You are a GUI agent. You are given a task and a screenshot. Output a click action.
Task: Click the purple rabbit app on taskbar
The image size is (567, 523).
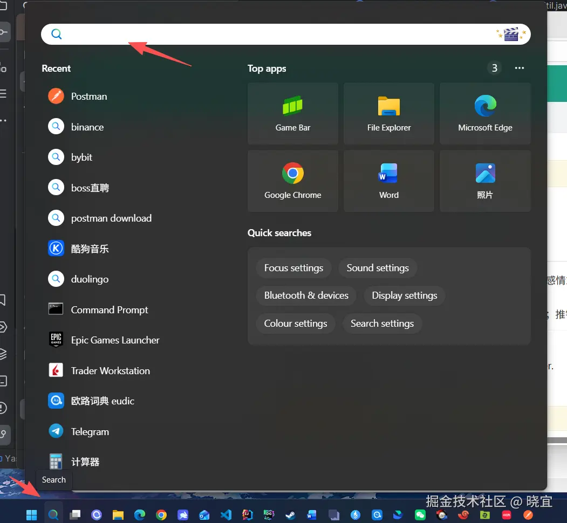(x=182, y=515)
